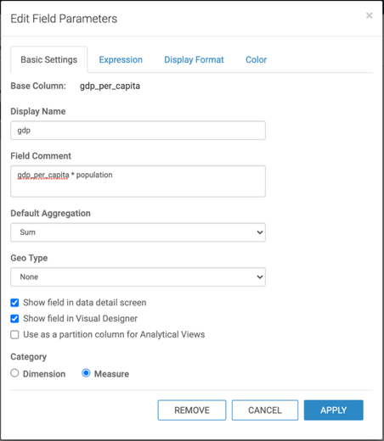Choose the Measure category radio button
The image size is (384, 441).
[86, 373]
